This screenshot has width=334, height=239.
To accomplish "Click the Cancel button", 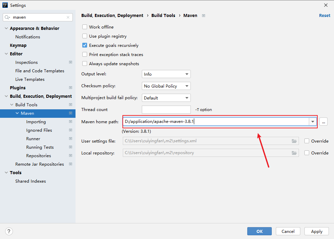I will pos(288,231).
